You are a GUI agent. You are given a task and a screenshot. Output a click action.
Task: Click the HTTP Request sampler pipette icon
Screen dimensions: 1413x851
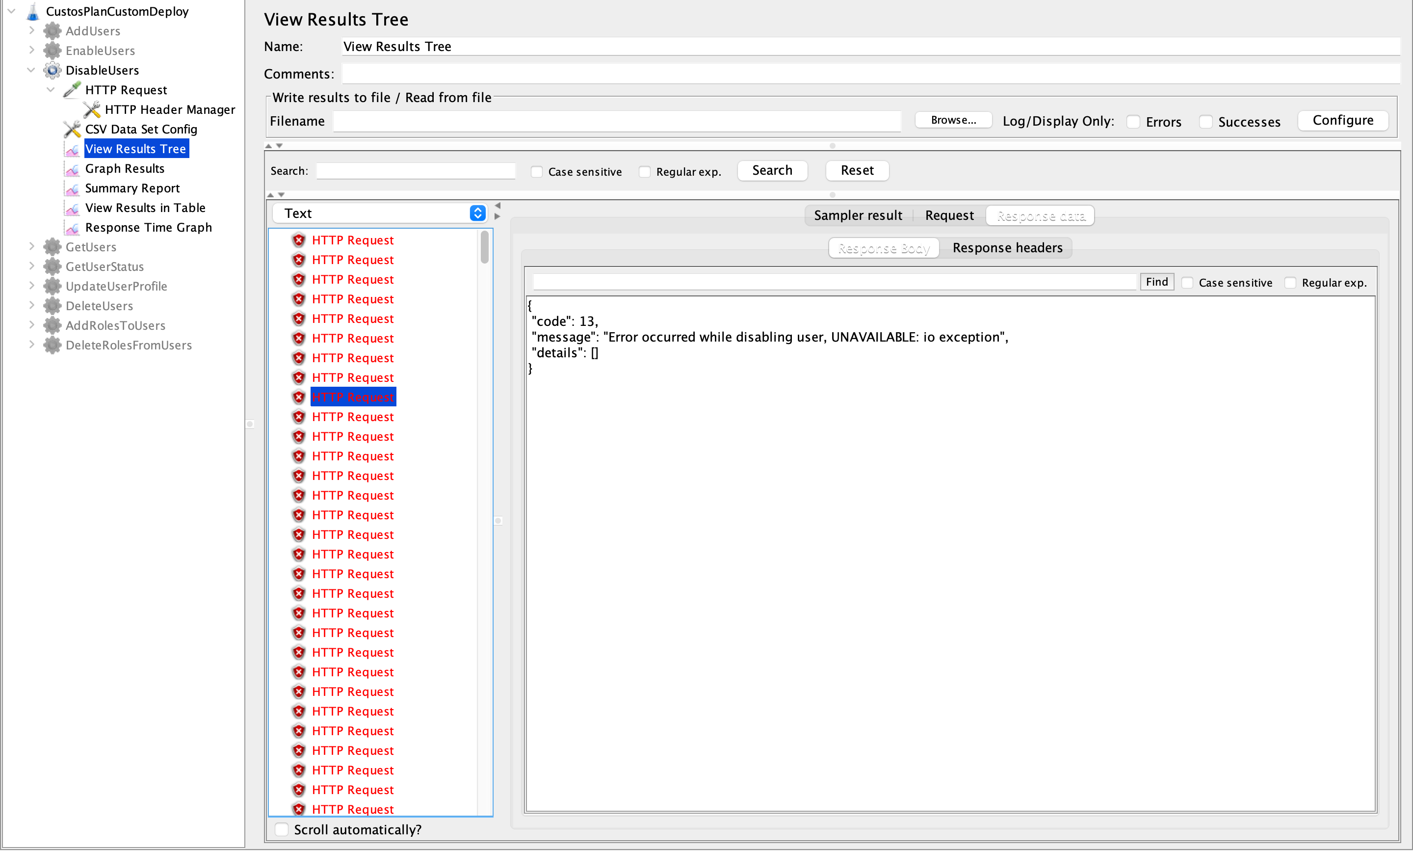pyautogui.click(x=72, y=90)
